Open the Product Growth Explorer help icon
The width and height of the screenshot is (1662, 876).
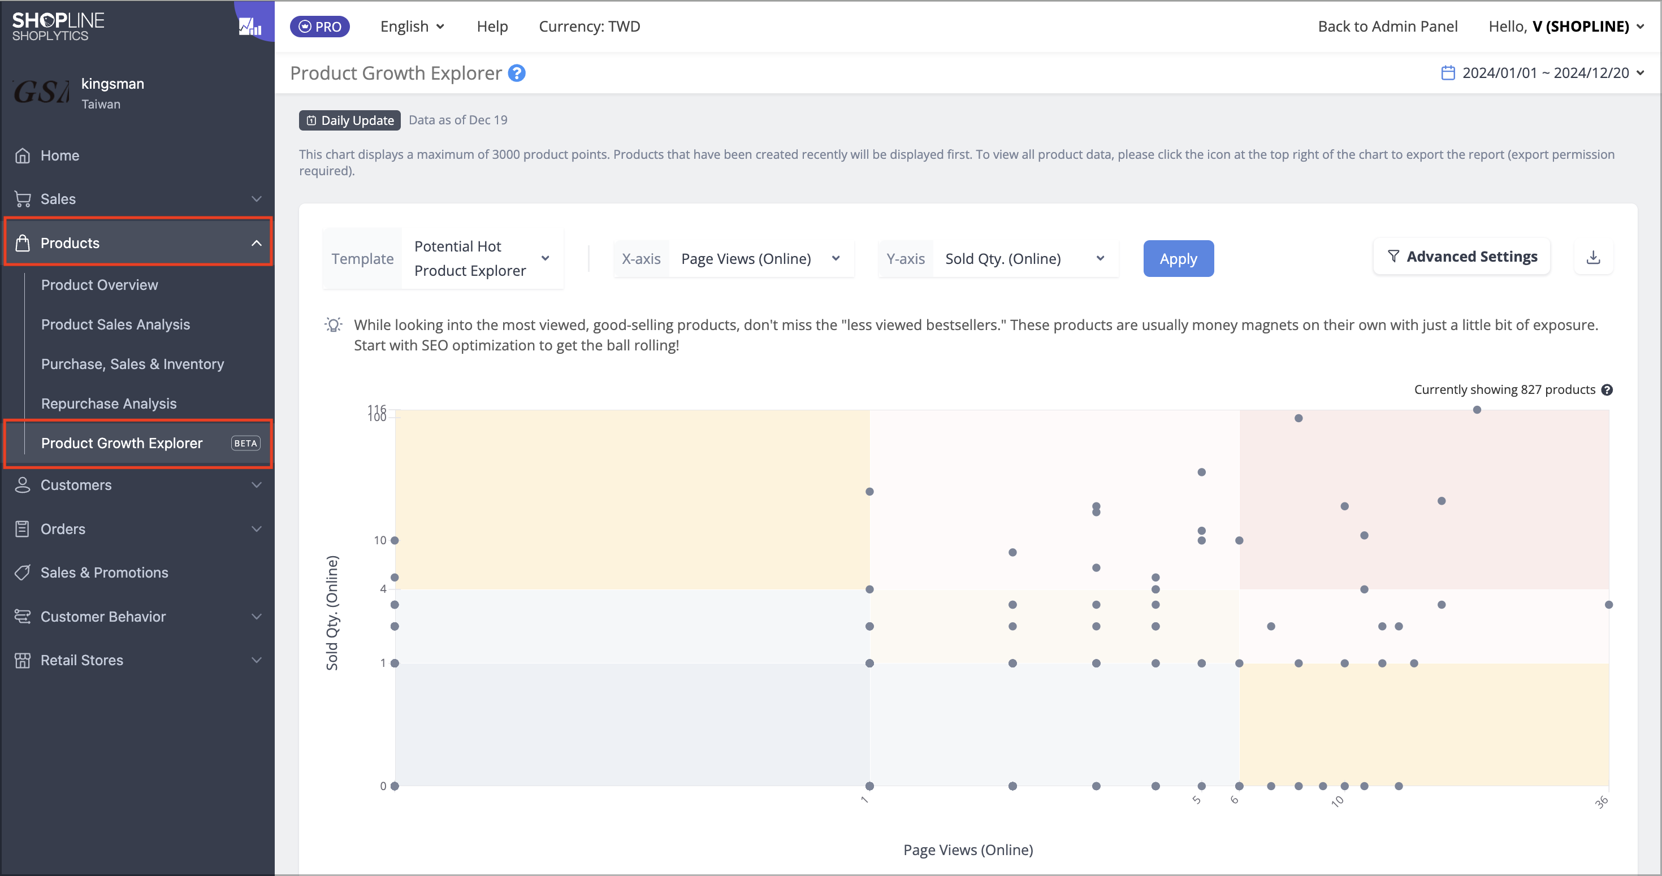(x=517, y=73)
